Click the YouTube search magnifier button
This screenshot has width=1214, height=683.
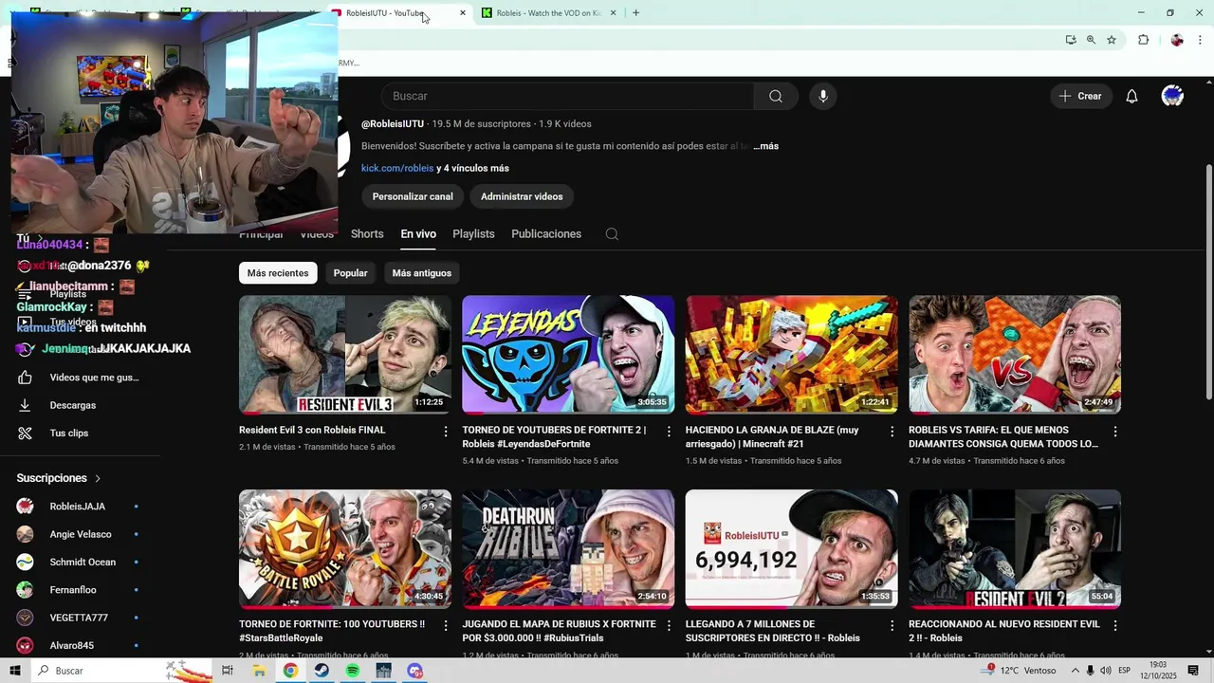coord(776,96)
